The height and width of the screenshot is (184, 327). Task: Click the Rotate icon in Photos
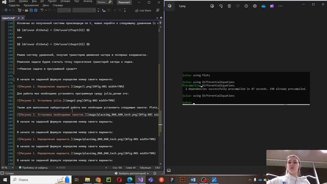(x=221, y=6)
